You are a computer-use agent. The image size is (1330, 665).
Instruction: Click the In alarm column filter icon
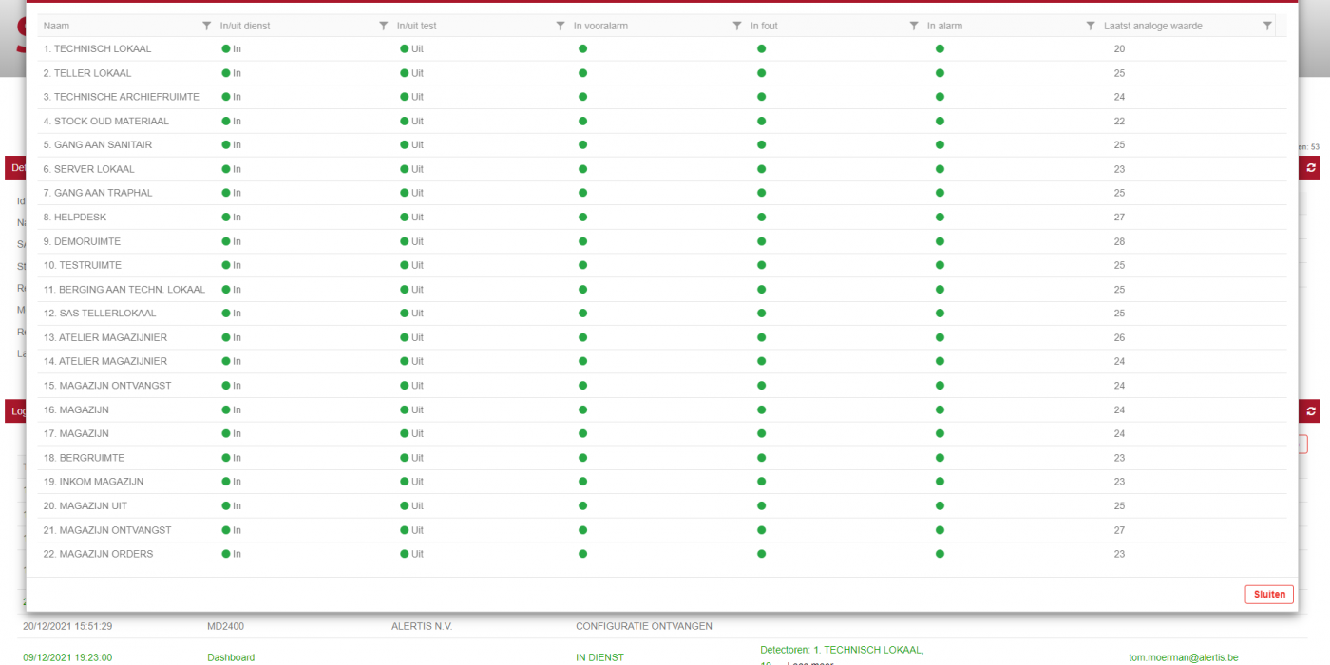(1091, 26)
